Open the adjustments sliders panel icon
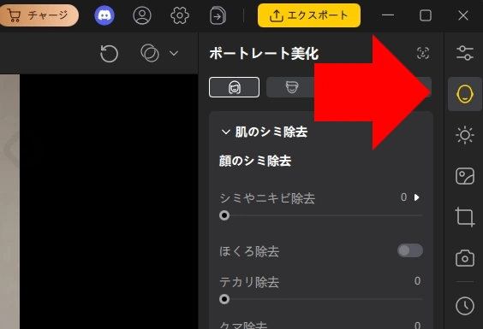 point(465,53)
